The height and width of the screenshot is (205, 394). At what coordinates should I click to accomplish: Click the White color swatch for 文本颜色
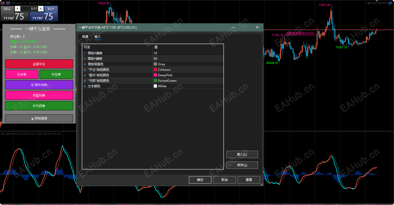pos(155,86)
